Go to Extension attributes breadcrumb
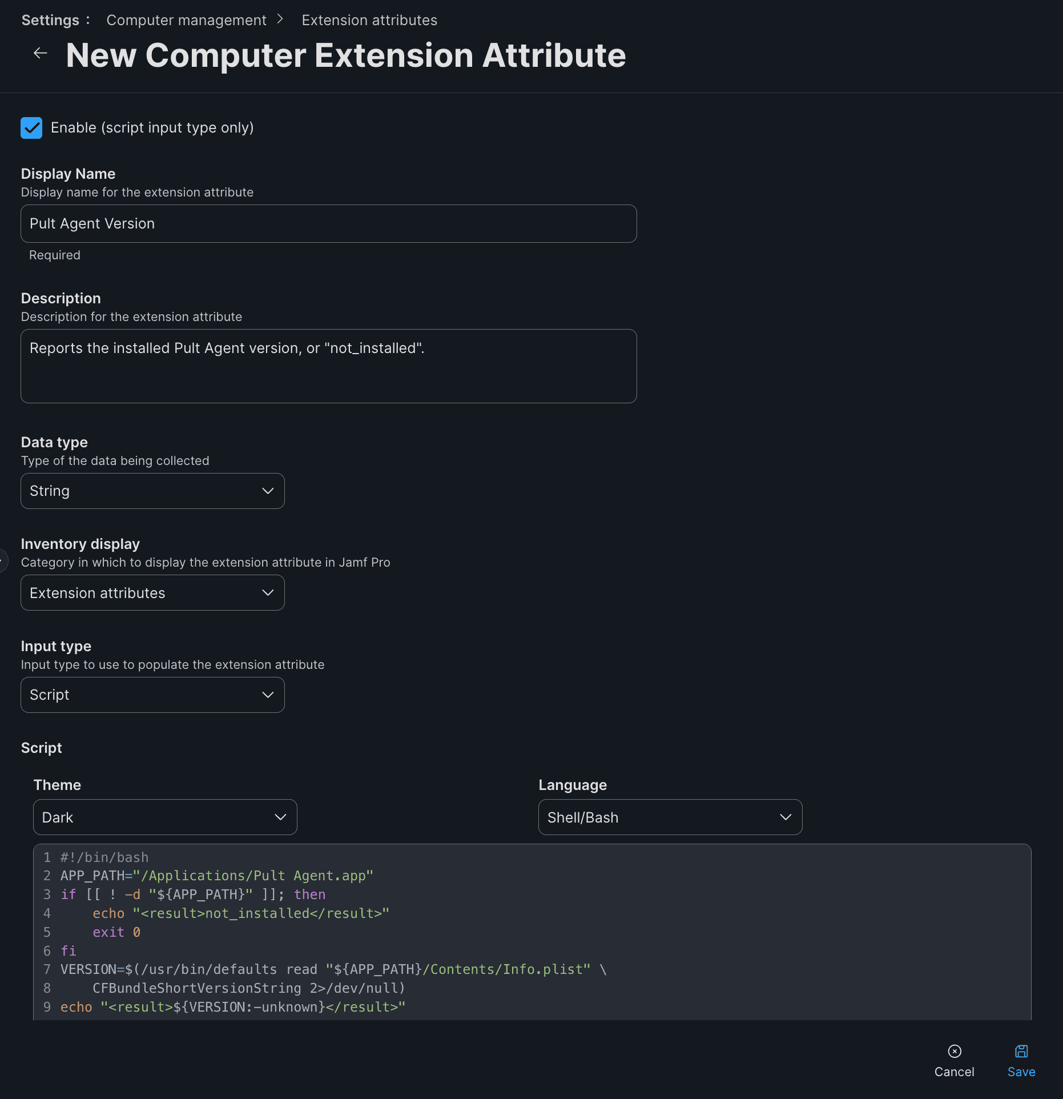The height and width of the screenshot is (1099, 1063). tap(369, 20)
